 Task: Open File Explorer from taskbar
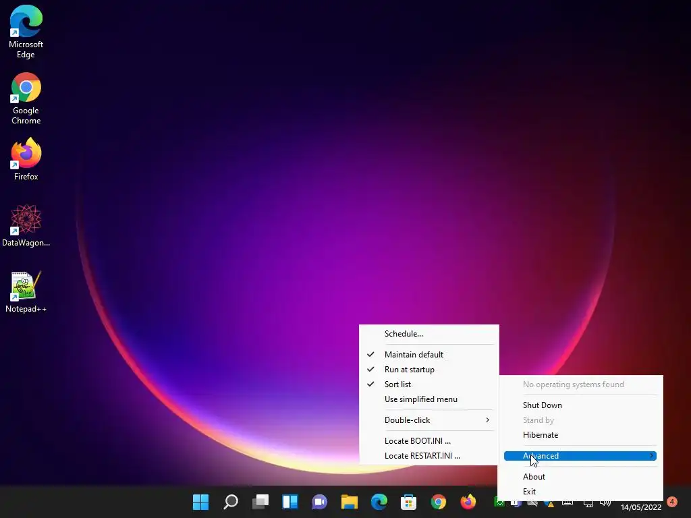(350, 502)
